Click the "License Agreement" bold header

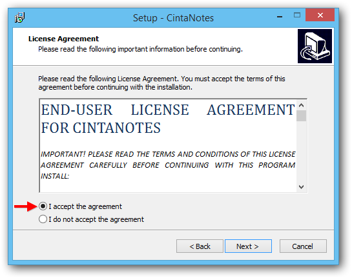(x=63, y=39)
